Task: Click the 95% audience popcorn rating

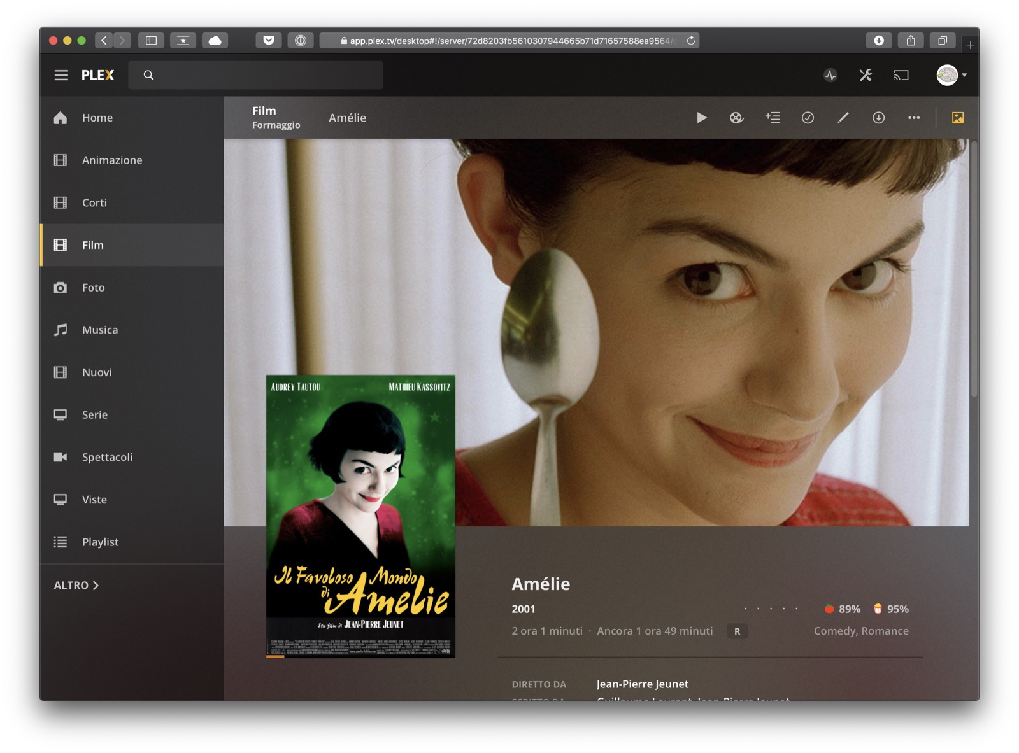Action: [891, 609]
